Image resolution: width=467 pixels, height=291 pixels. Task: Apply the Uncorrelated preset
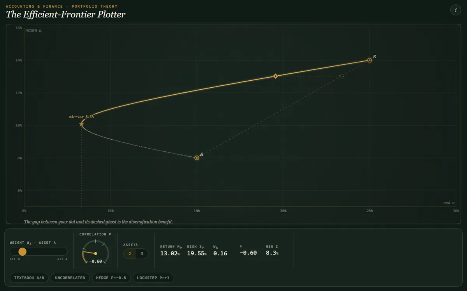tap(70, 278)
